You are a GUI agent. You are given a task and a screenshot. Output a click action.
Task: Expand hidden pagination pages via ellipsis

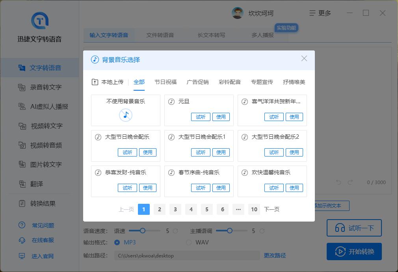pos(238,209)
